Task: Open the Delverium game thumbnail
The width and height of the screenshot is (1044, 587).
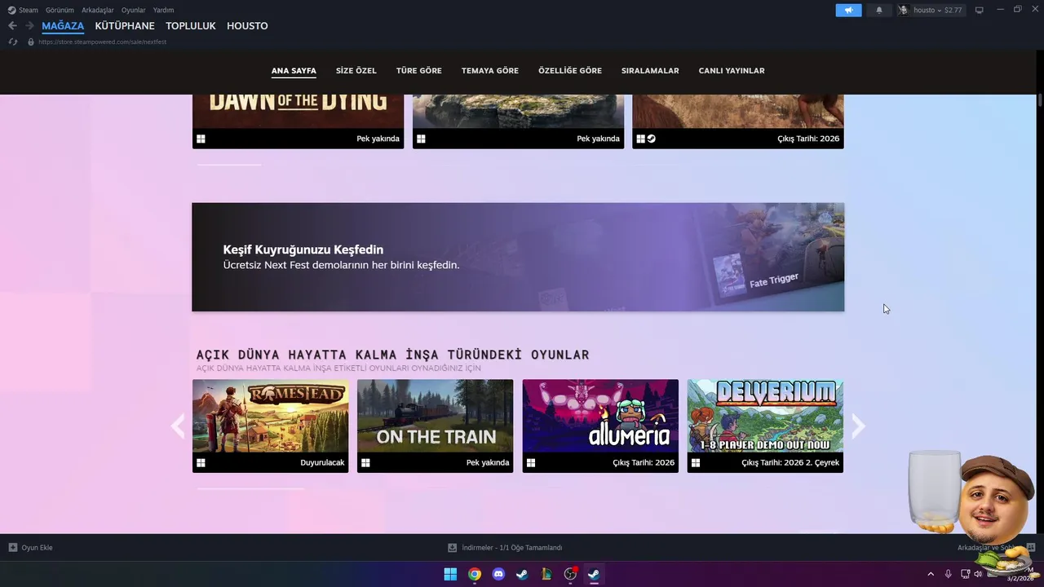Action: coord(765,416)
